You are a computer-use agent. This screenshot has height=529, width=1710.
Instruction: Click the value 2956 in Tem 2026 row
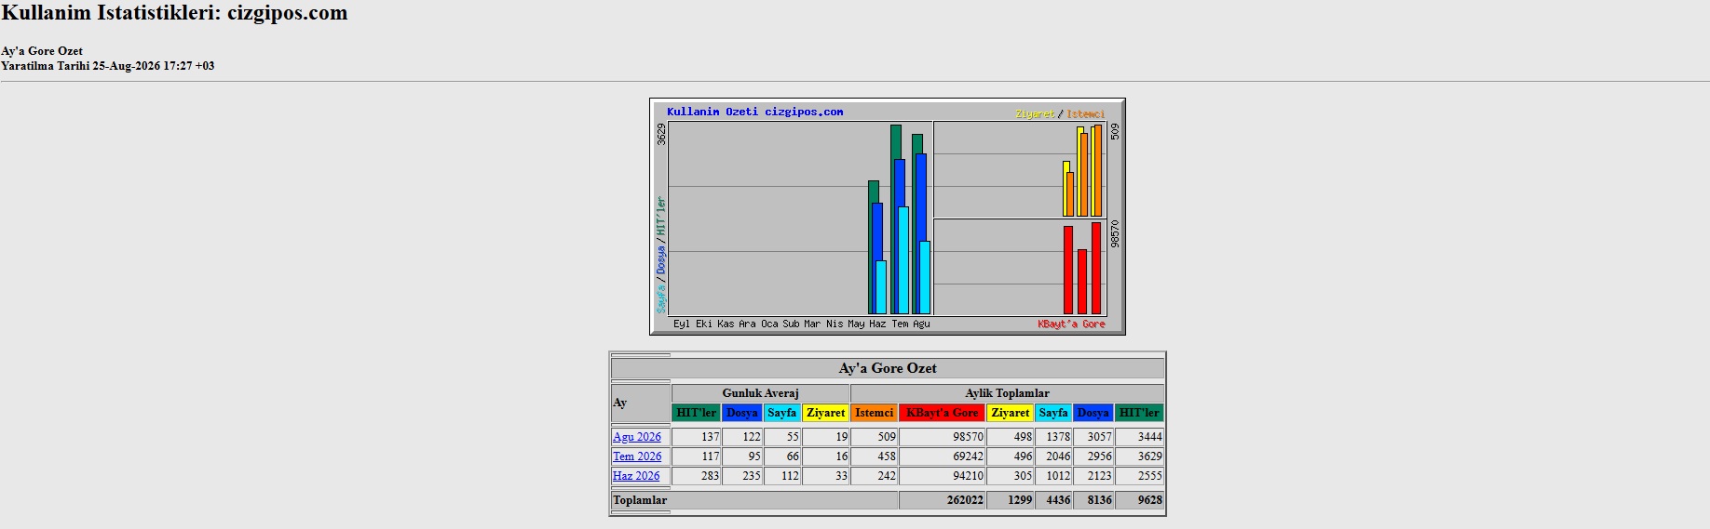point(1099,456)
